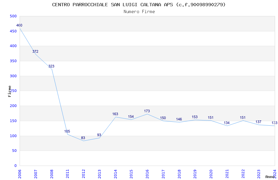Click the data label 151 for 2022
The image size is (278, 180).
pos(243,117)
